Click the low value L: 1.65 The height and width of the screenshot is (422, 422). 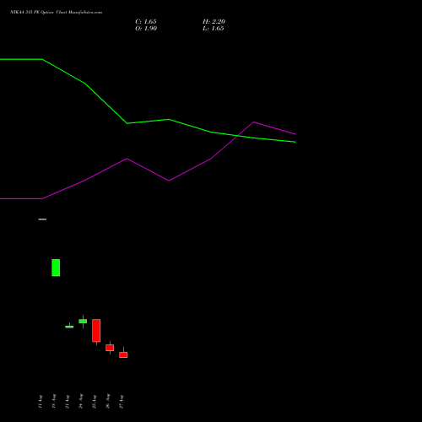click(214, 29)
